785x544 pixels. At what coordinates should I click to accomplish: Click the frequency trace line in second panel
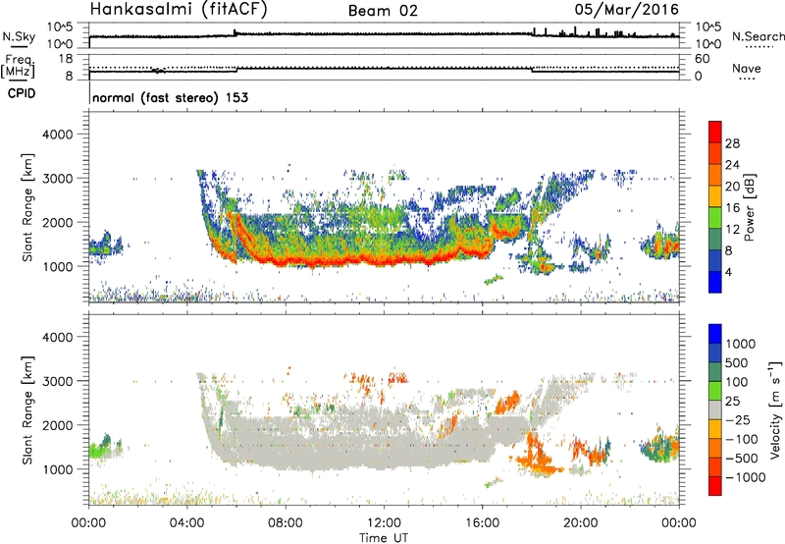(x=384, y=69)
